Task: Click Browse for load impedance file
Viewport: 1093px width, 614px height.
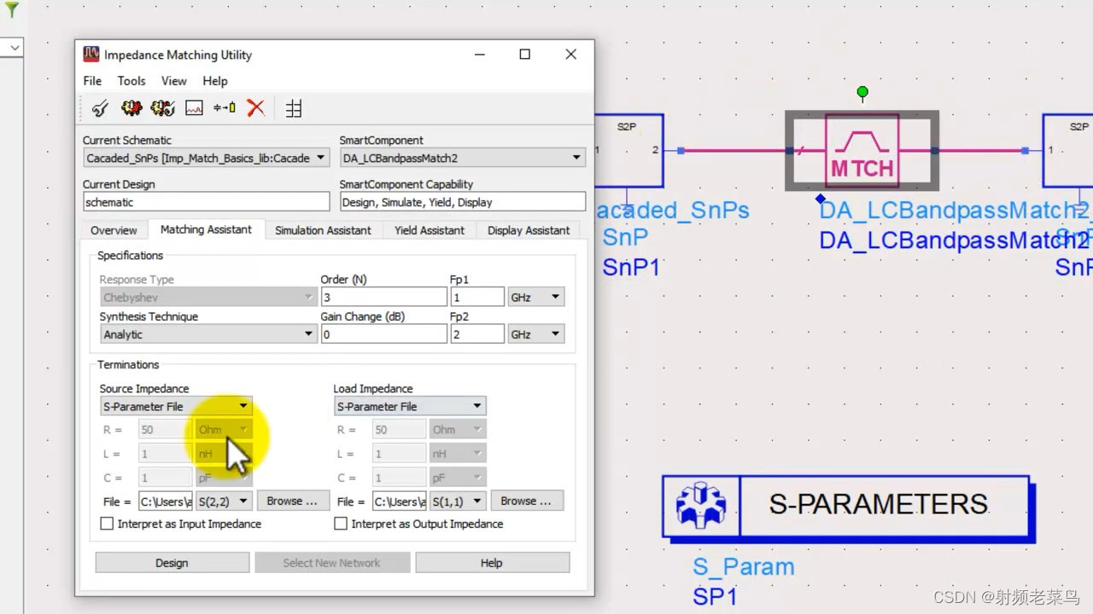Action: [526, 501]
